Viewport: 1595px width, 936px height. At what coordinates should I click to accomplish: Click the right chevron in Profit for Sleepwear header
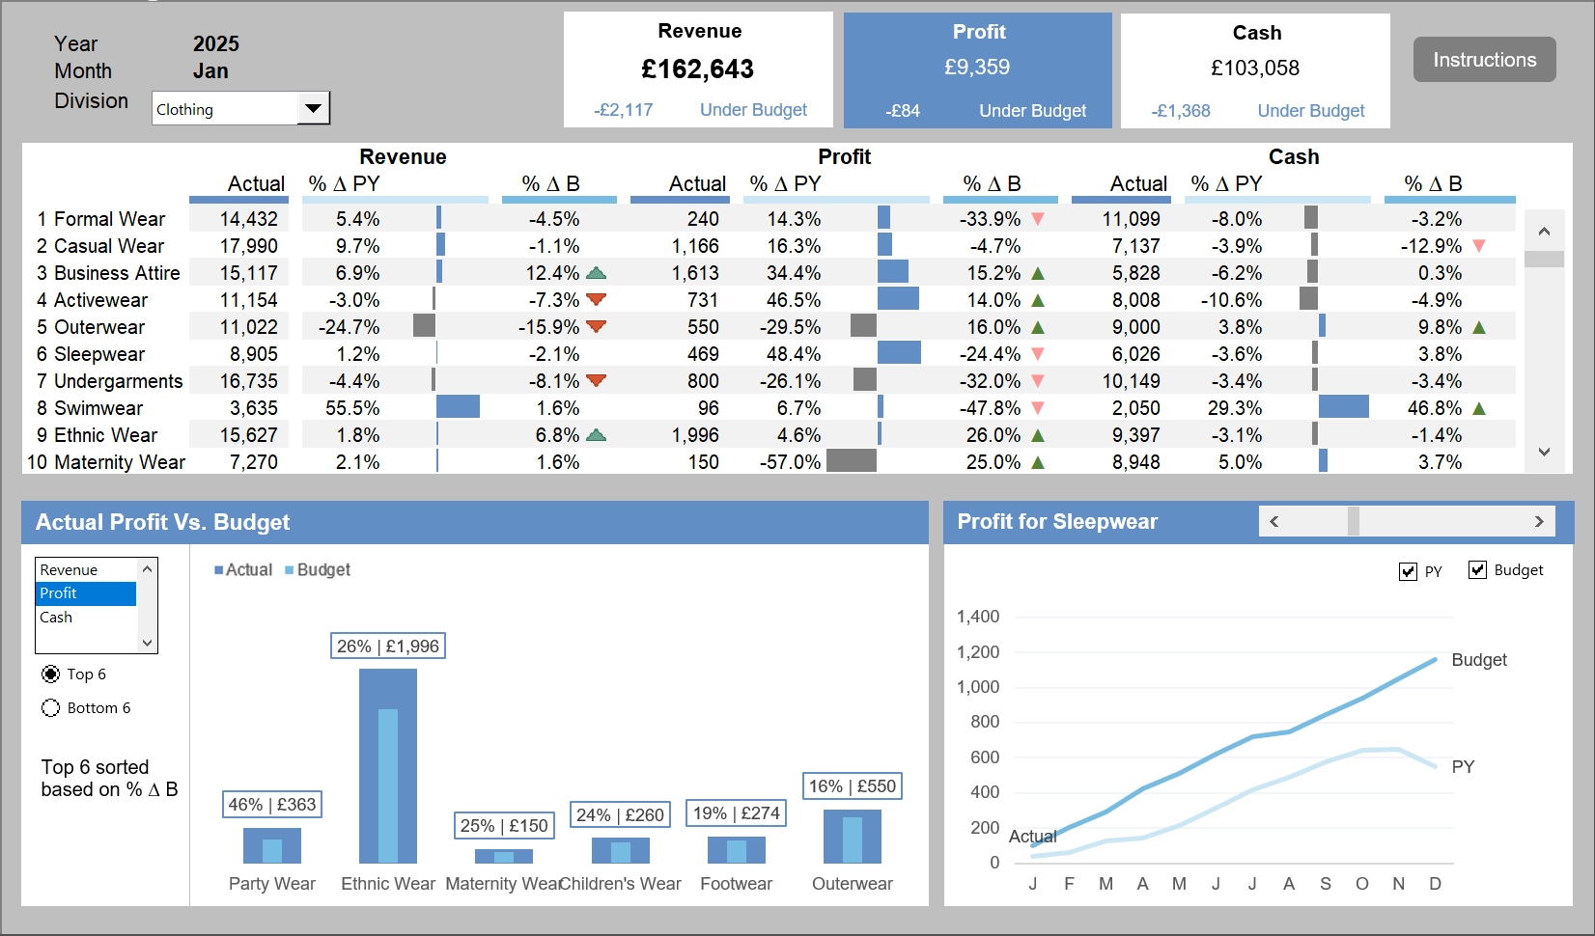[x=1539, y=521]
